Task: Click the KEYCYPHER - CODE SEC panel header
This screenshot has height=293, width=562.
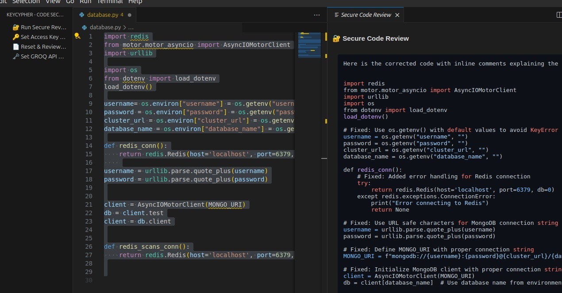Action: tap(35, 15)
